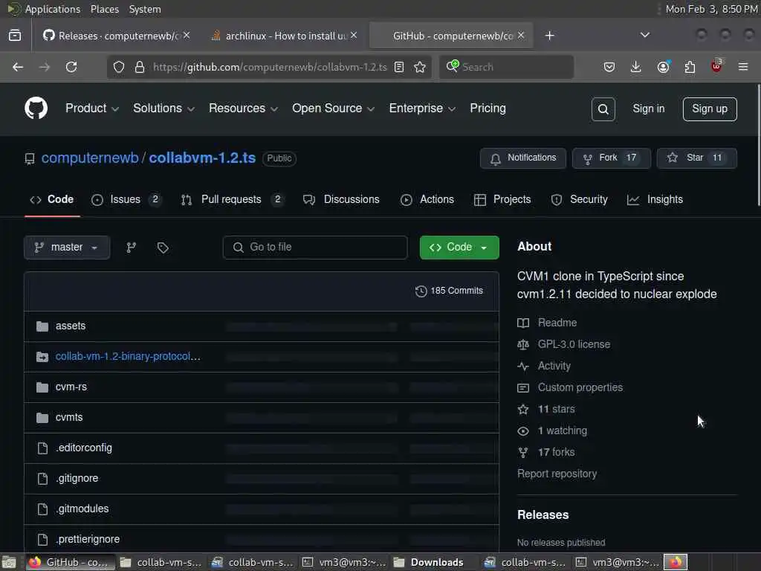Open the collab-vm-1.2-binary-protocol submodule
The image size is (761, 571).
click(x=128, y=356)
